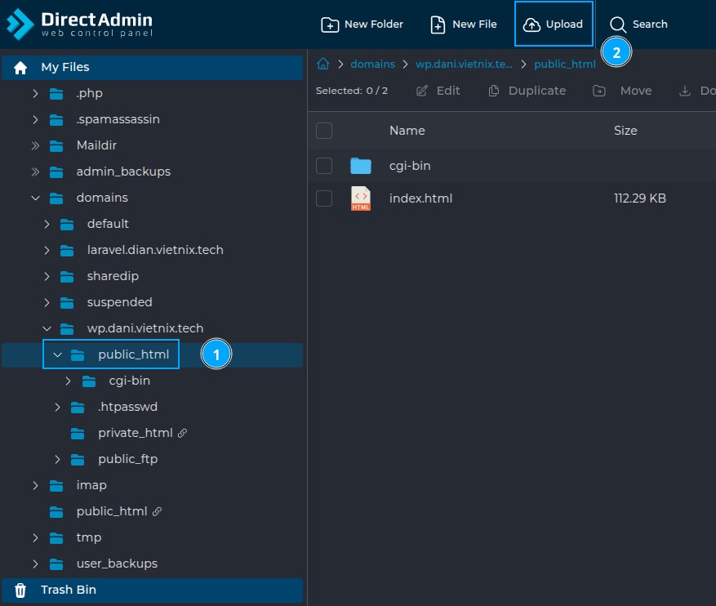Select the index.html checkbox
716x606 pixels.
pyautogui.click(x=324, y=198)
